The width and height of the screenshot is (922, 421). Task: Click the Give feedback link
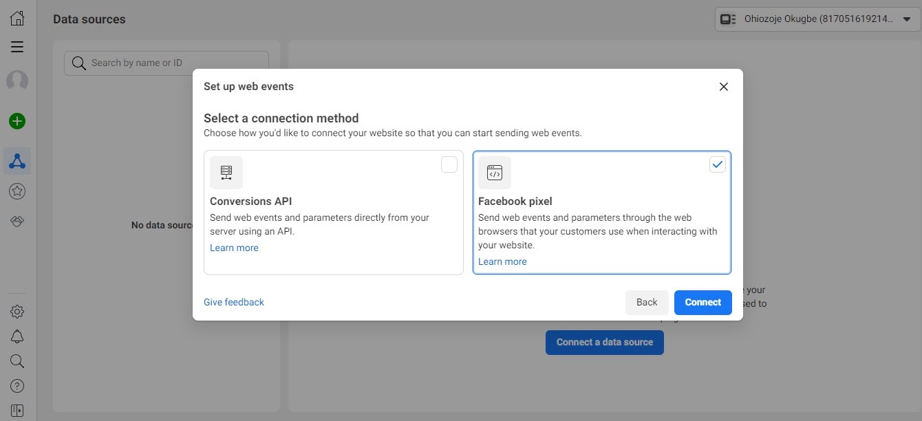233,302
